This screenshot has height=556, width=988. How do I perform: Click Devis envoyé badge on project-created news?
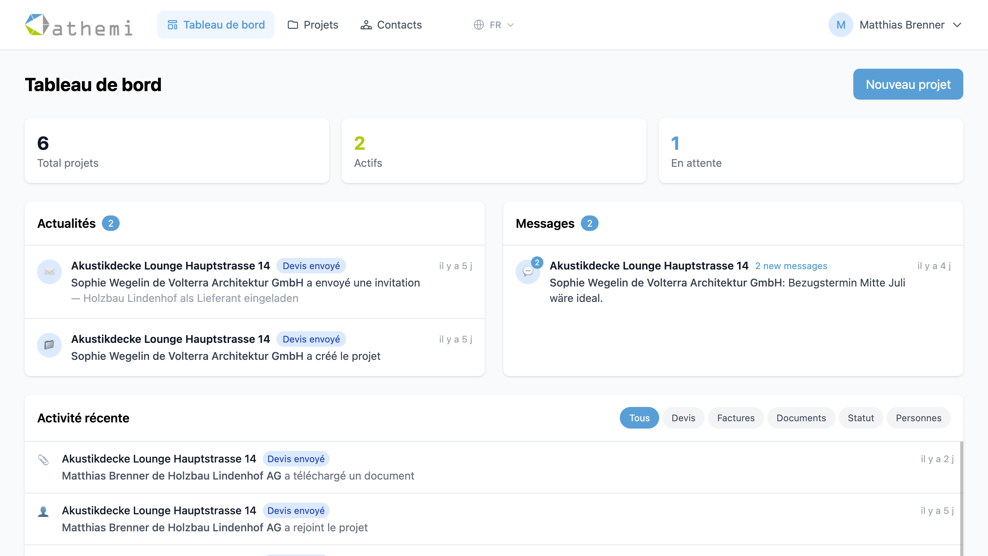[x=311, y=339]
